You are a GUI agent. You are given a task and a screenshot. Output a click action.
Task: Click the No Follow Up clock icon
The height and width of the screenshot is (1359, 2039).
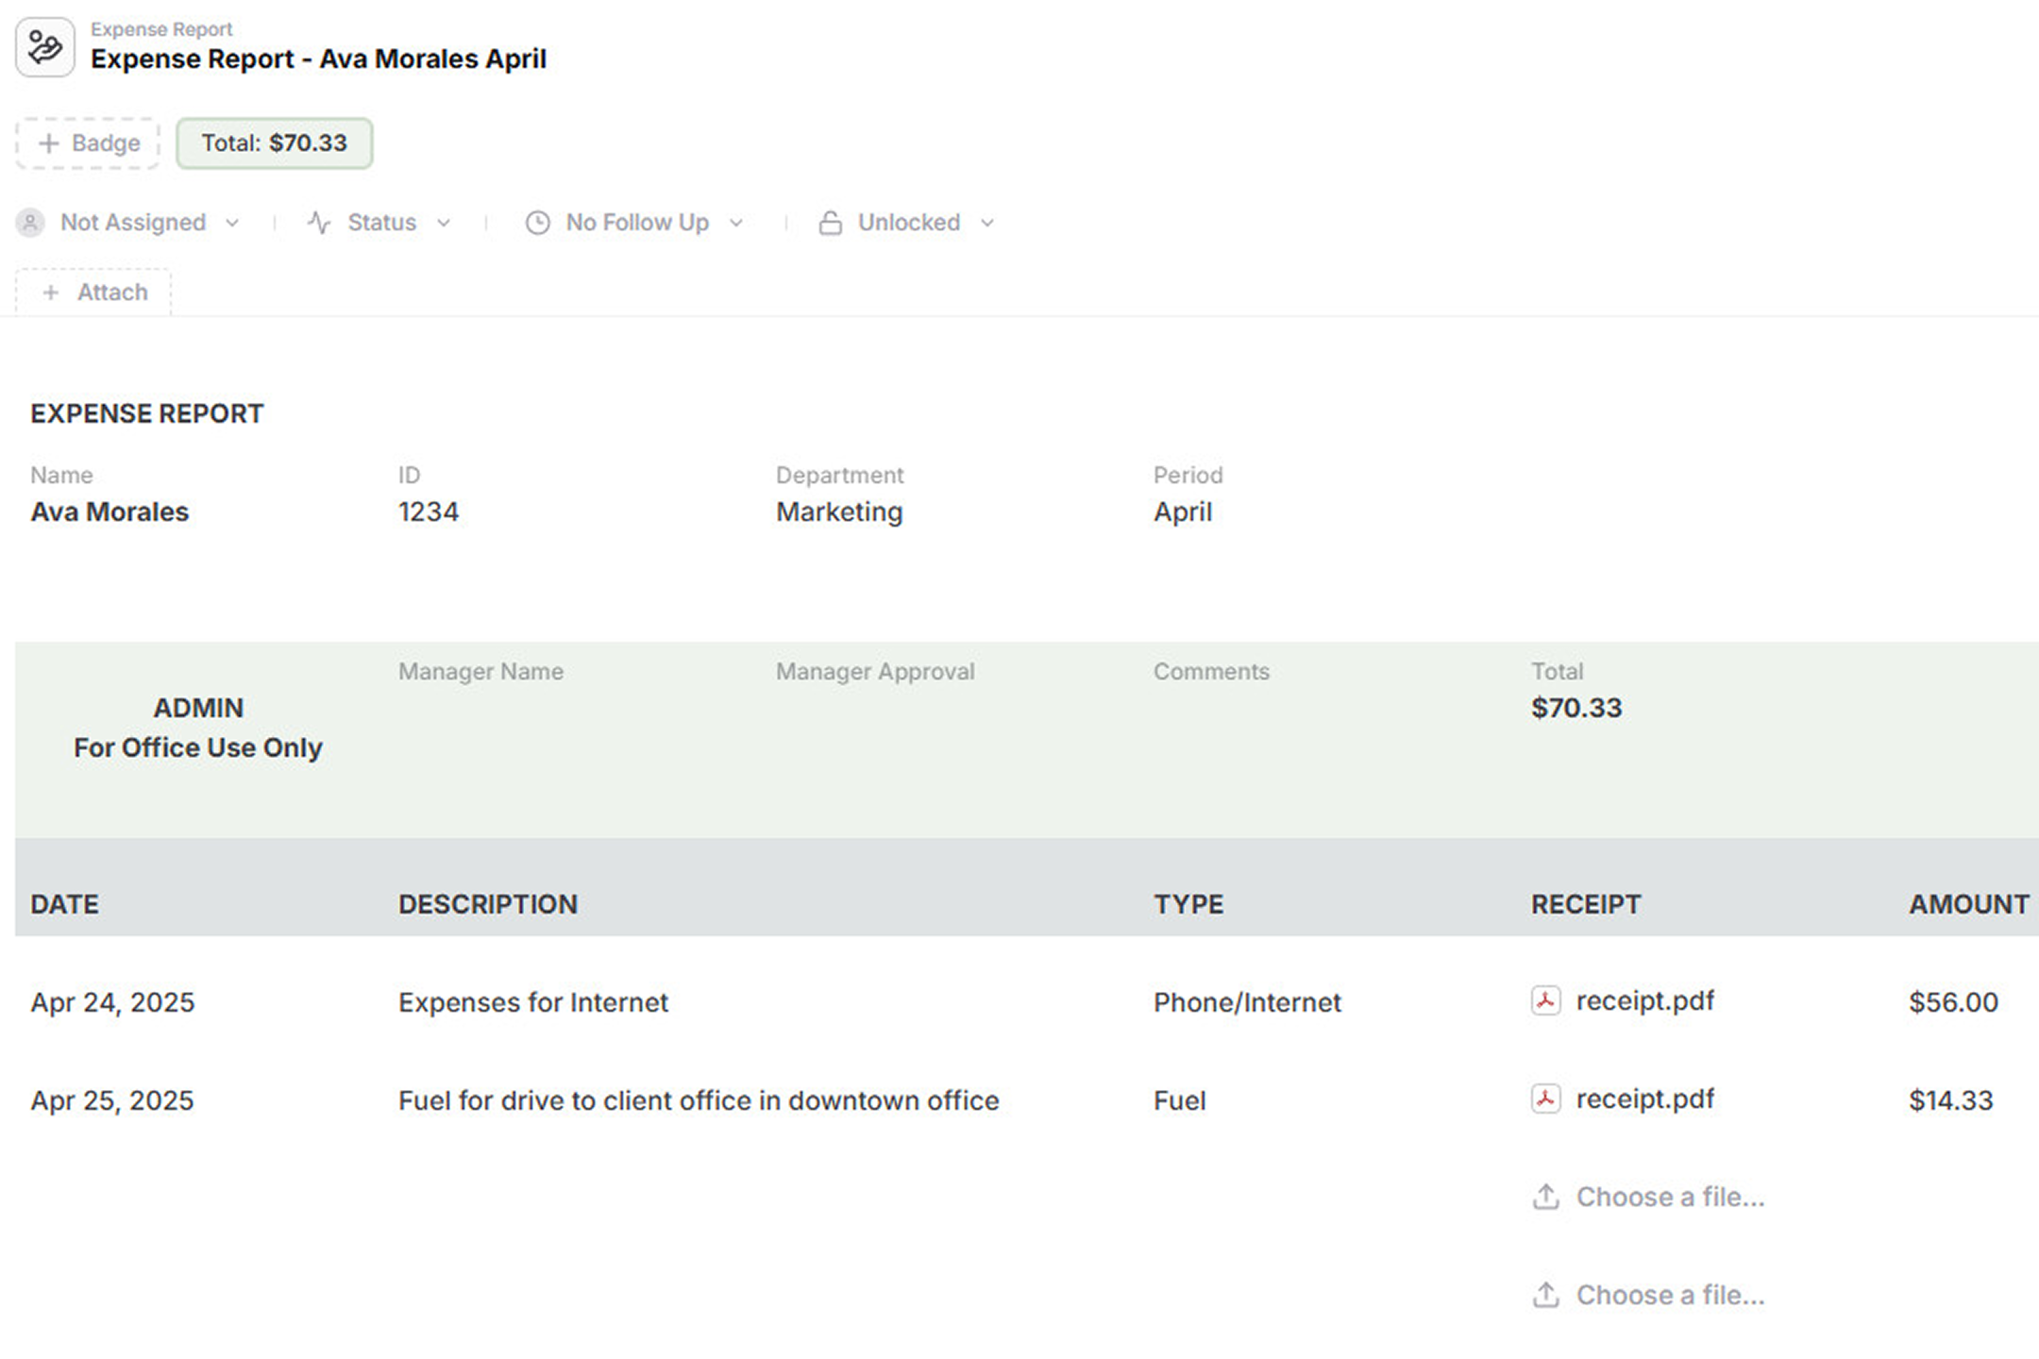pyautogui.click(x=537, y=223)
